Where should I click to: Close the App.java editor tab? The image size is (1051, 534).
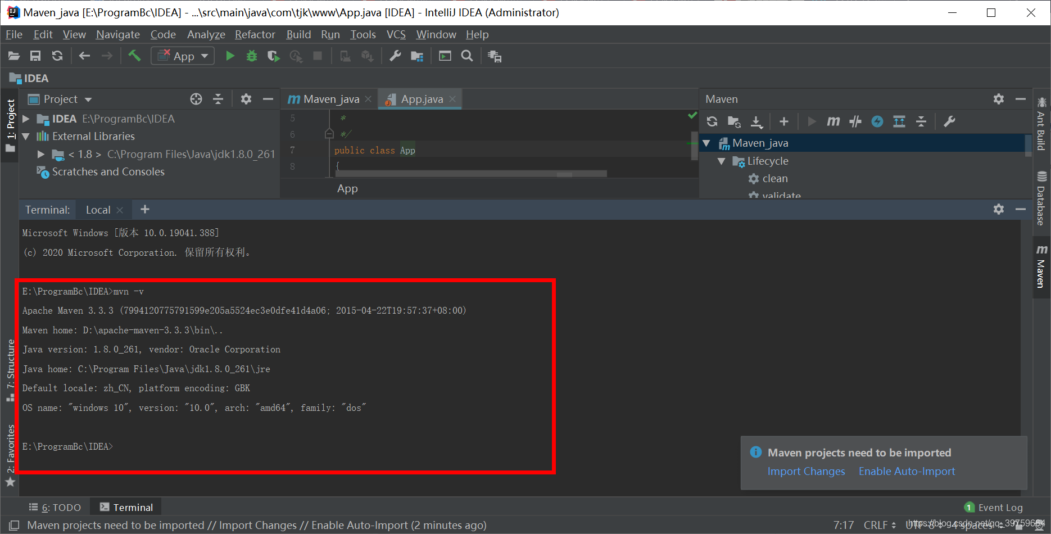click(452, 99)
